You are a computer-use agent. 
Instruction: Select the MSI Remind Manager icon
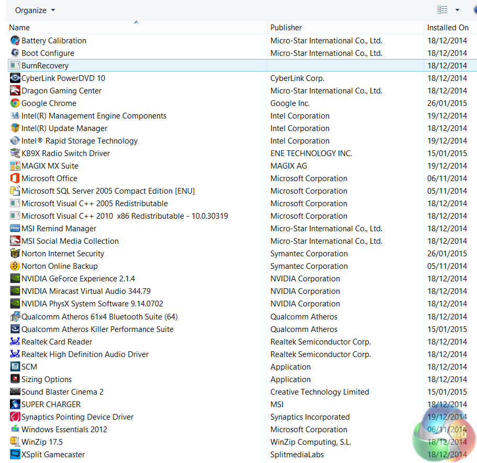coord(15,229)
